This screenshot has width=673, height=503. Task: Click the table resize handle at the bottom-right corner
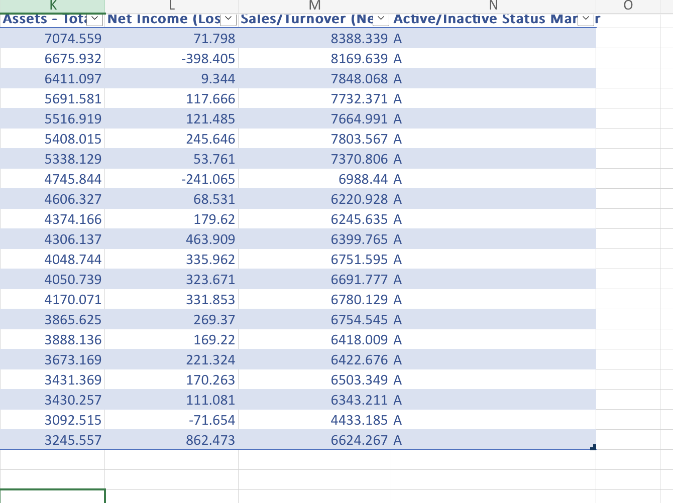coord(594,446)
